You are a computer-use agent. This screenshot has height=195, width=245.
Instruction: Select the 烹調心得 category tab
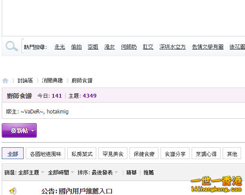pyautogui.click(x=206, y=153)
